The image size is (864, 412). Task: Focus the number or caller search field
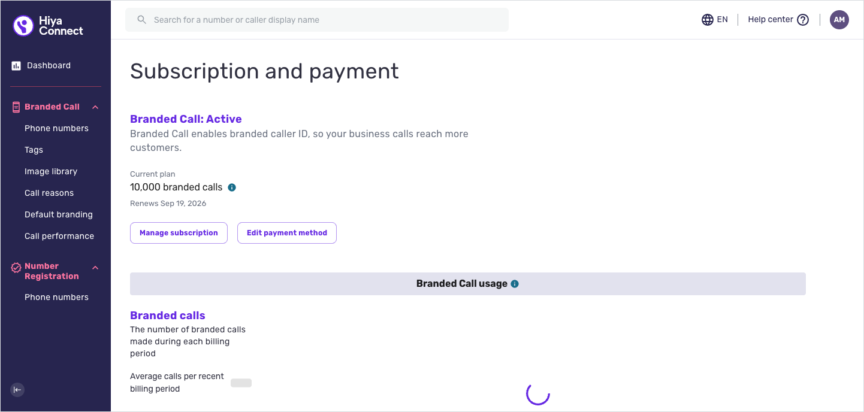click(x=317, y=20)
